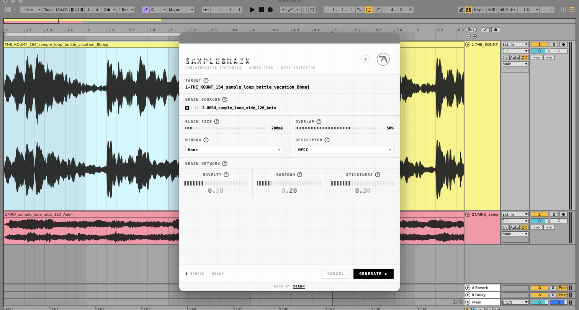Open the root note C dropdown
Image resolution: width=579 pixels, height=310 pixels.
[x=158, y=10]
